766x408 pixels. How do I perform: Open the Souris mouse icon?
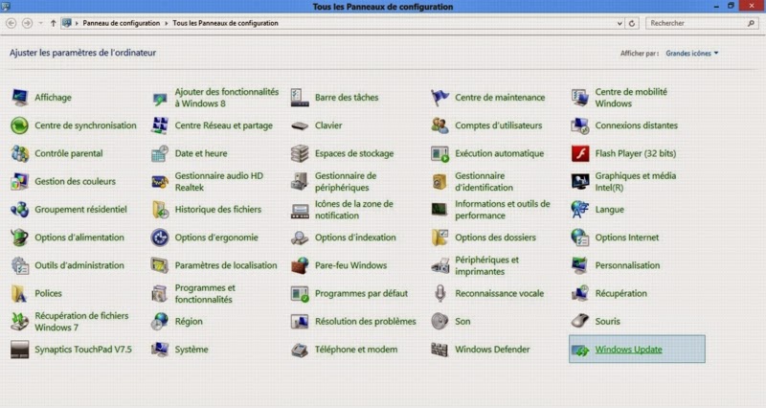[580, 321]
